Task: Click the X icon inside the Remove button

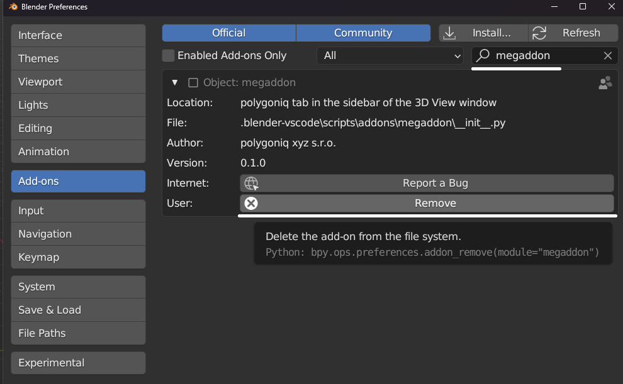Action: click(x=251, y=203)
